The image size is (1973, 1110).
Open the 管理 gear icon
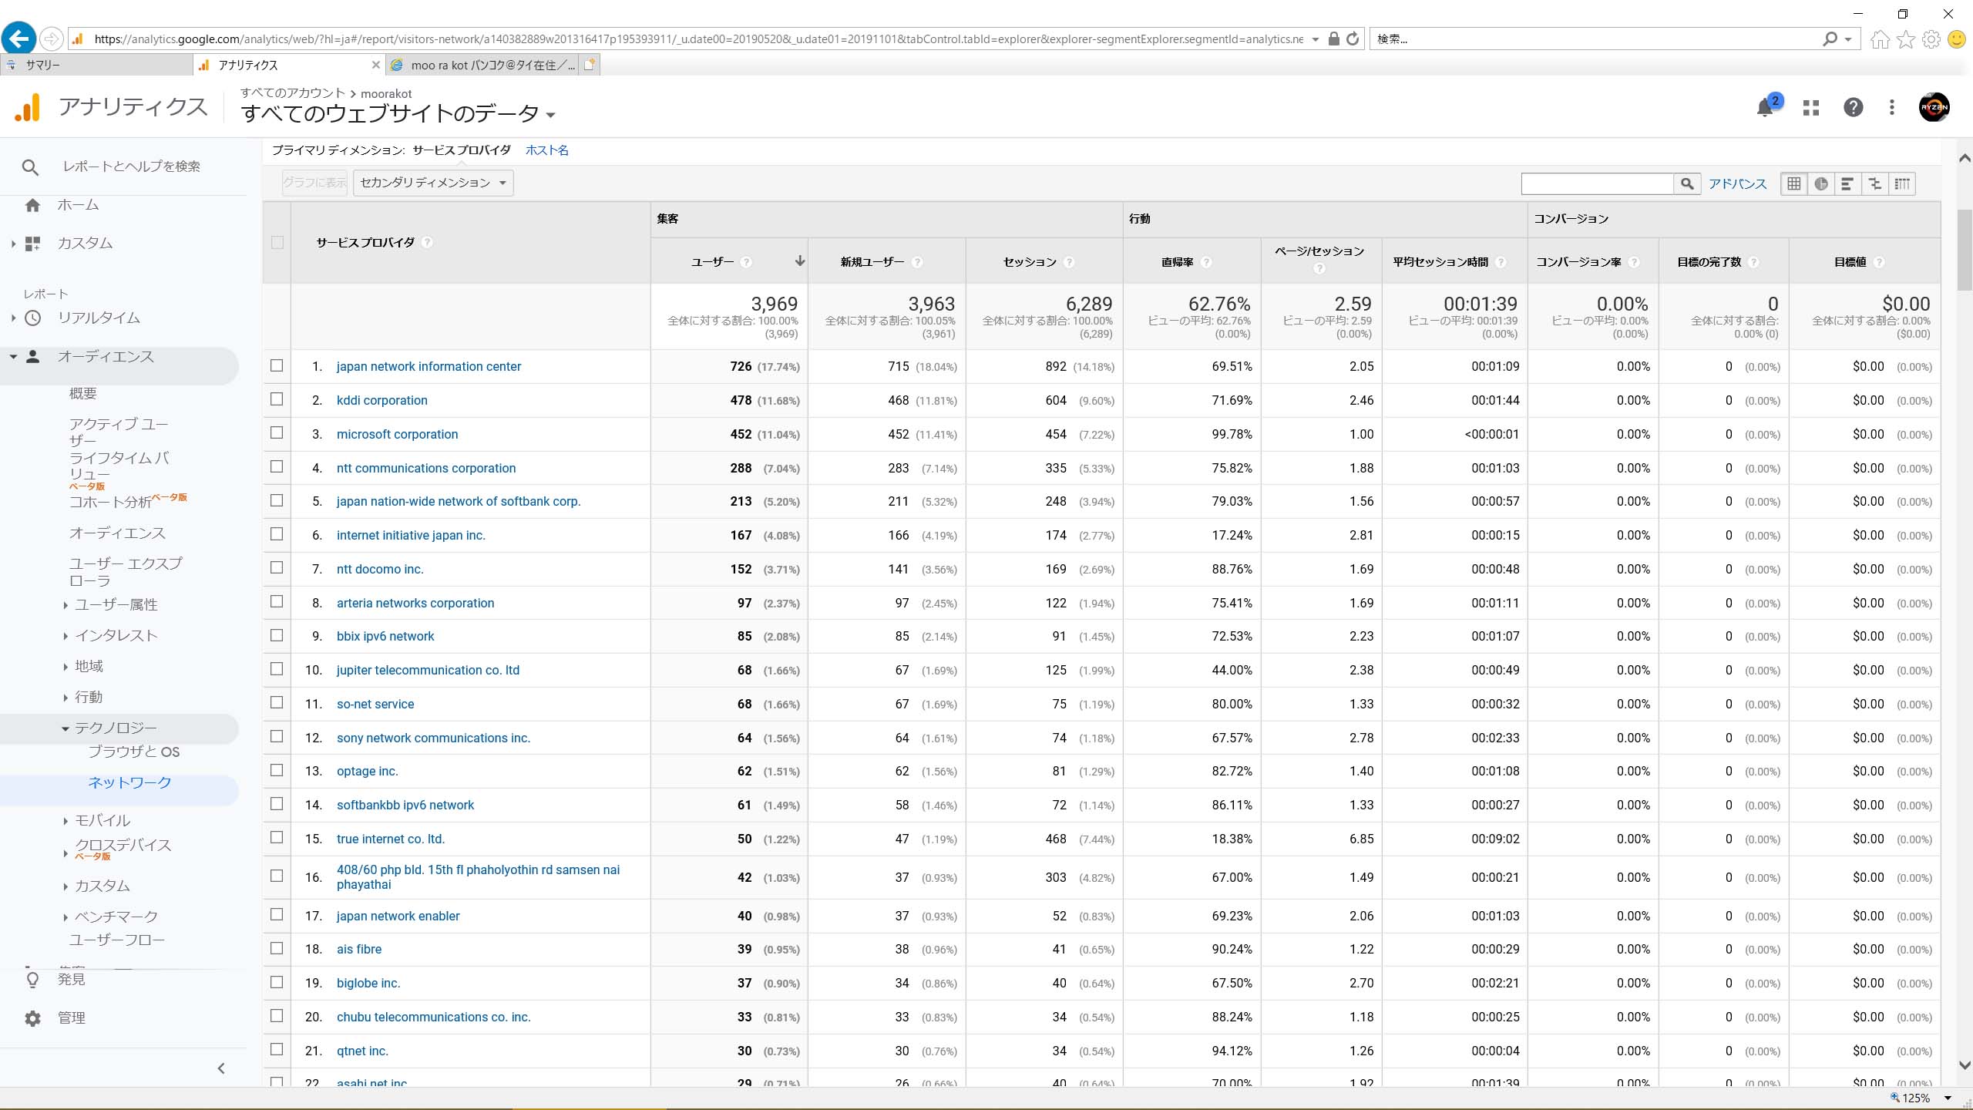pyautogui.click(x=32, y=1018)
